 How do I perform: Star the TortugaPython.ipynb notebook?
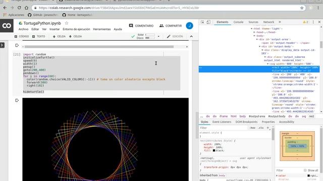click(x=67, y=23)
